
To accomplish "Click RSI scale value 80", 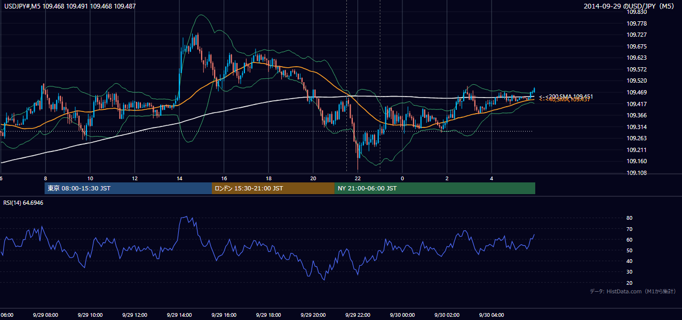I will click(629, 218).
